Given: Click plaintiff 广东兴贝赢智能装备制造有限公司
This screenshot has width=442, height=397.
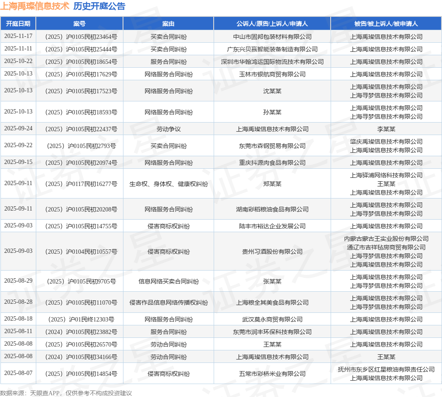Looking at the screenshot, I should click(272, 49).
